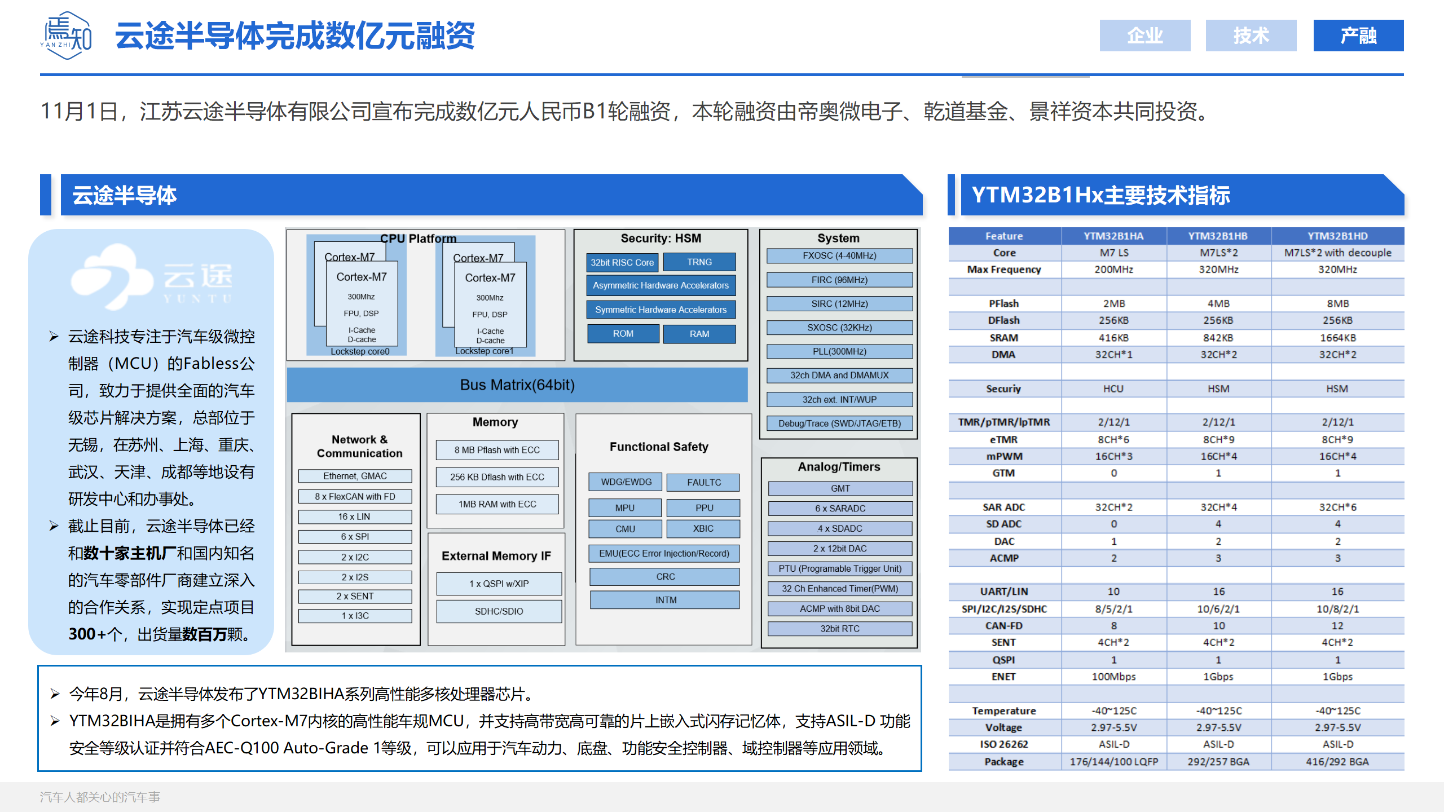Click 8 MB Pflash with ECC block

(x=497, y=450)
